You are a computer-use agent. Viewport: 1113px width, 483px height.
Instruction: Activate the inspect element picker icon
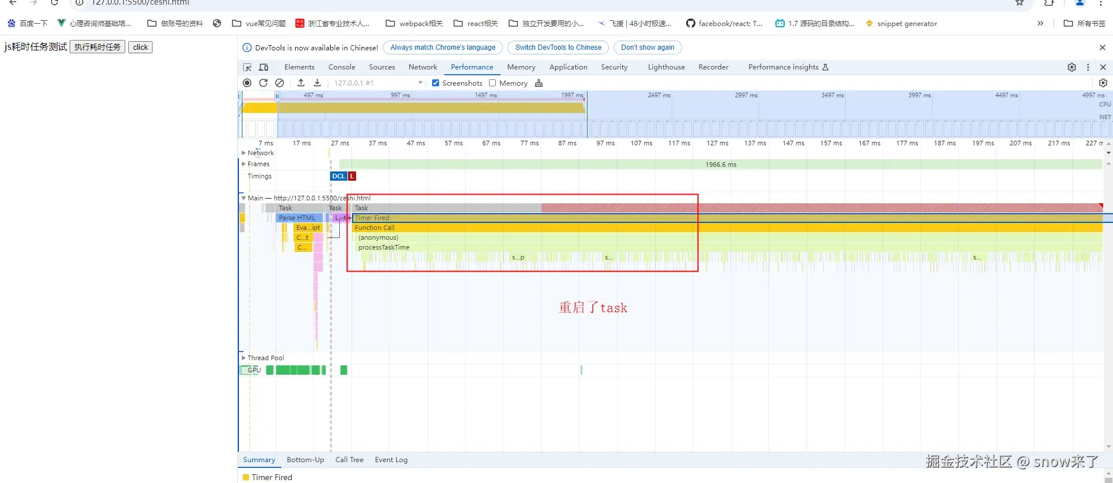(x=247, y=67)
